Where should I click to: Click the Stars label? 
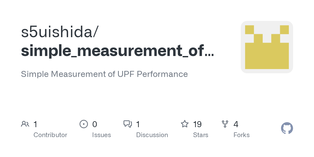point(201,135)
